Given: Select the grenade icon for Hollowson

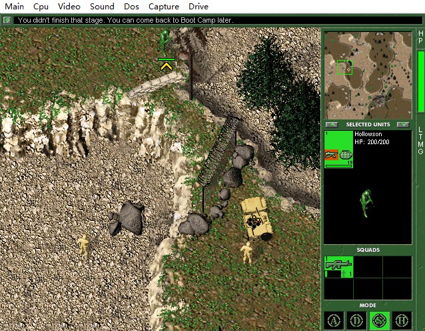Looking at the screenshot, I should (346, 155).
